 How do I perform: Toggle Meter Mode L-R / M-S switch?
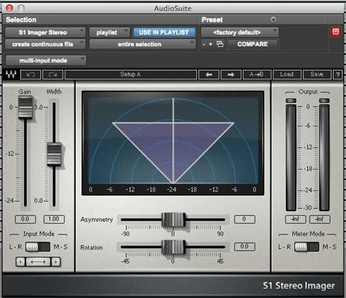(307, 247)
